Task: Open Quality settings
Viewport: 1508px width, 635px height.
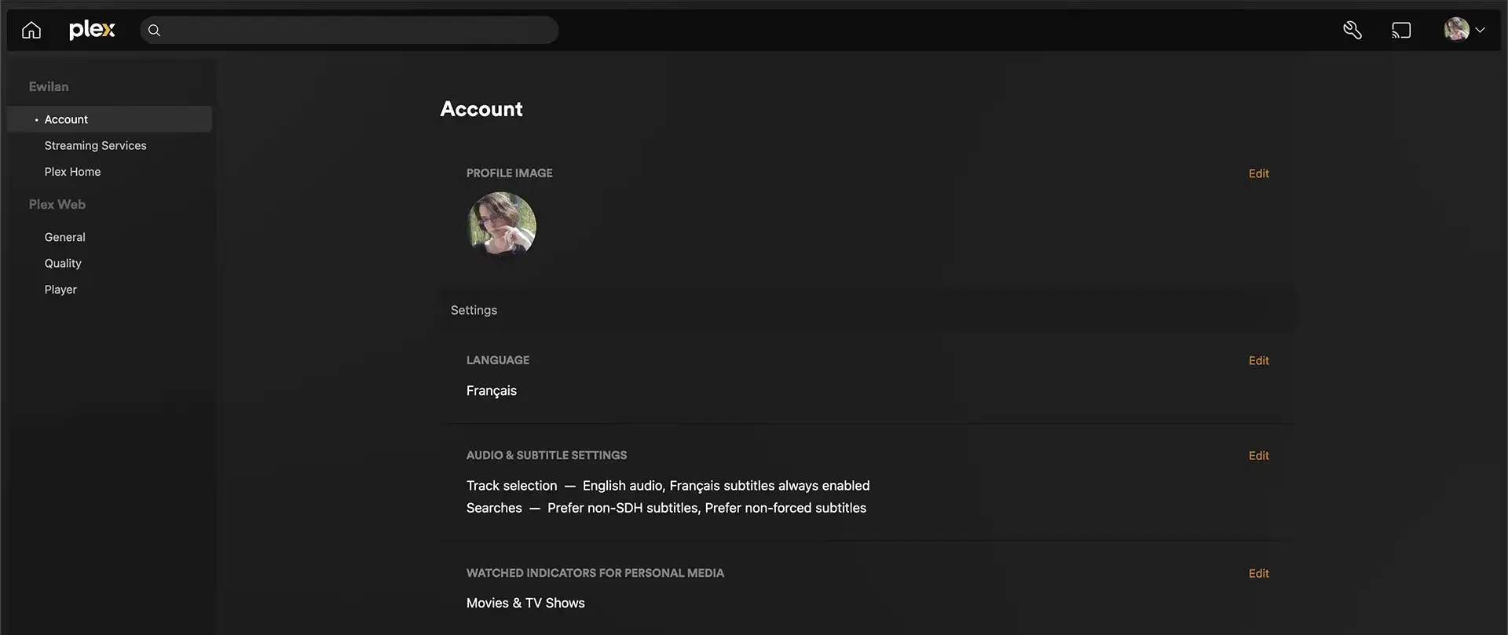Action: [x=62, y=263]
